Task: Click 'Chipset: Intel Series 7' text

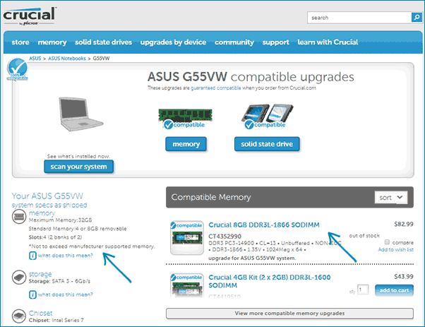Action: [56, 320]
